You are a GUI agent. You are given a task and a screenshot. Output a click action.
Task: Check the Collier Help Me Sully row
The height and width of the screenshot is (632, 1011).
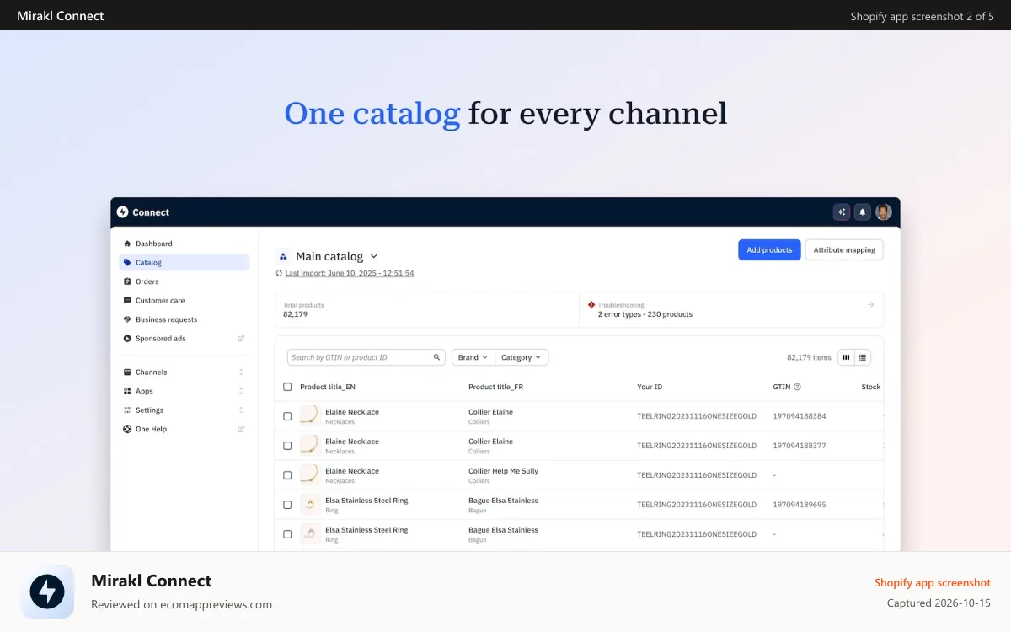pos(287,475)
